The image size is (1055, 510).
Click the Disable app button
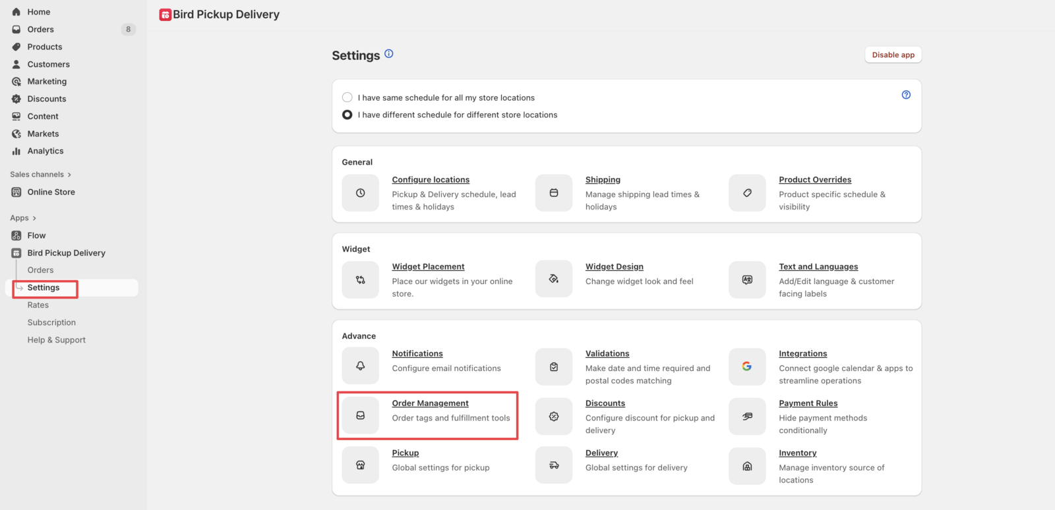coord(893,55)
